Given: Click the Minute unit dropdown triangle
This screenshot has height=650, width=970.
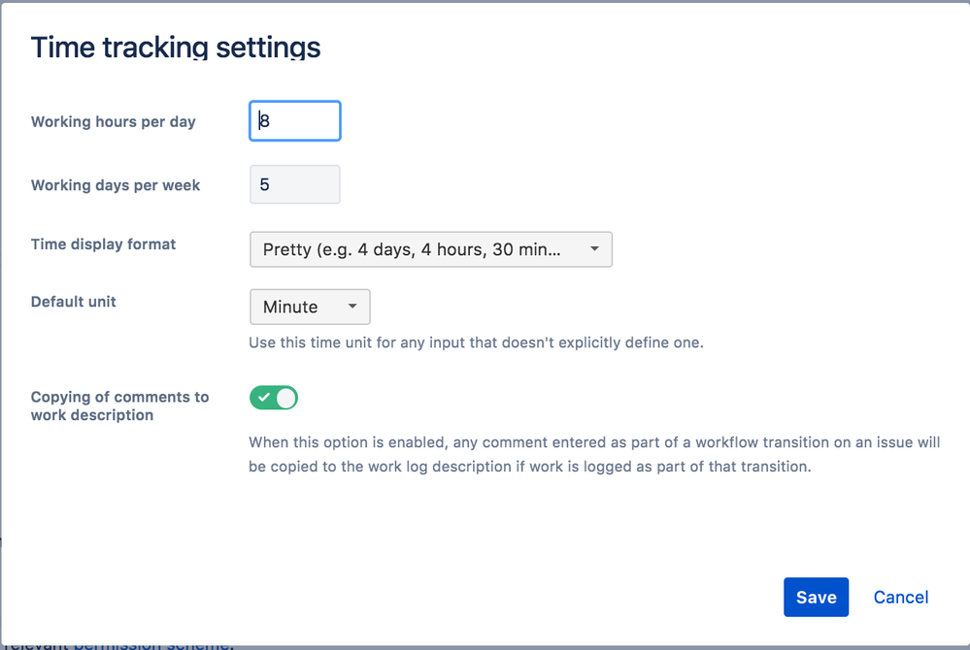Looking at the screenshot, I should point(353,307).
